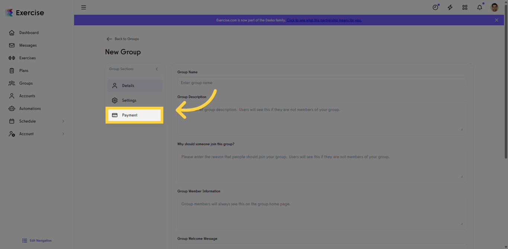Screen dimensions: 508x249
Task: Open Plans using the clipboard icon
Action: (12, 70)
